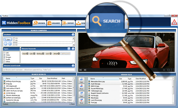The image size is (178, 108).
Task: Switch to the BROWSE tab
Action: [39, 23]
